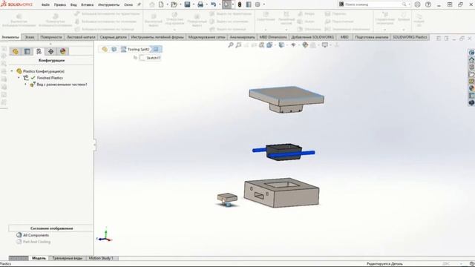Click the Zoom to Fit magnifier icon

(x=231, y=45)
